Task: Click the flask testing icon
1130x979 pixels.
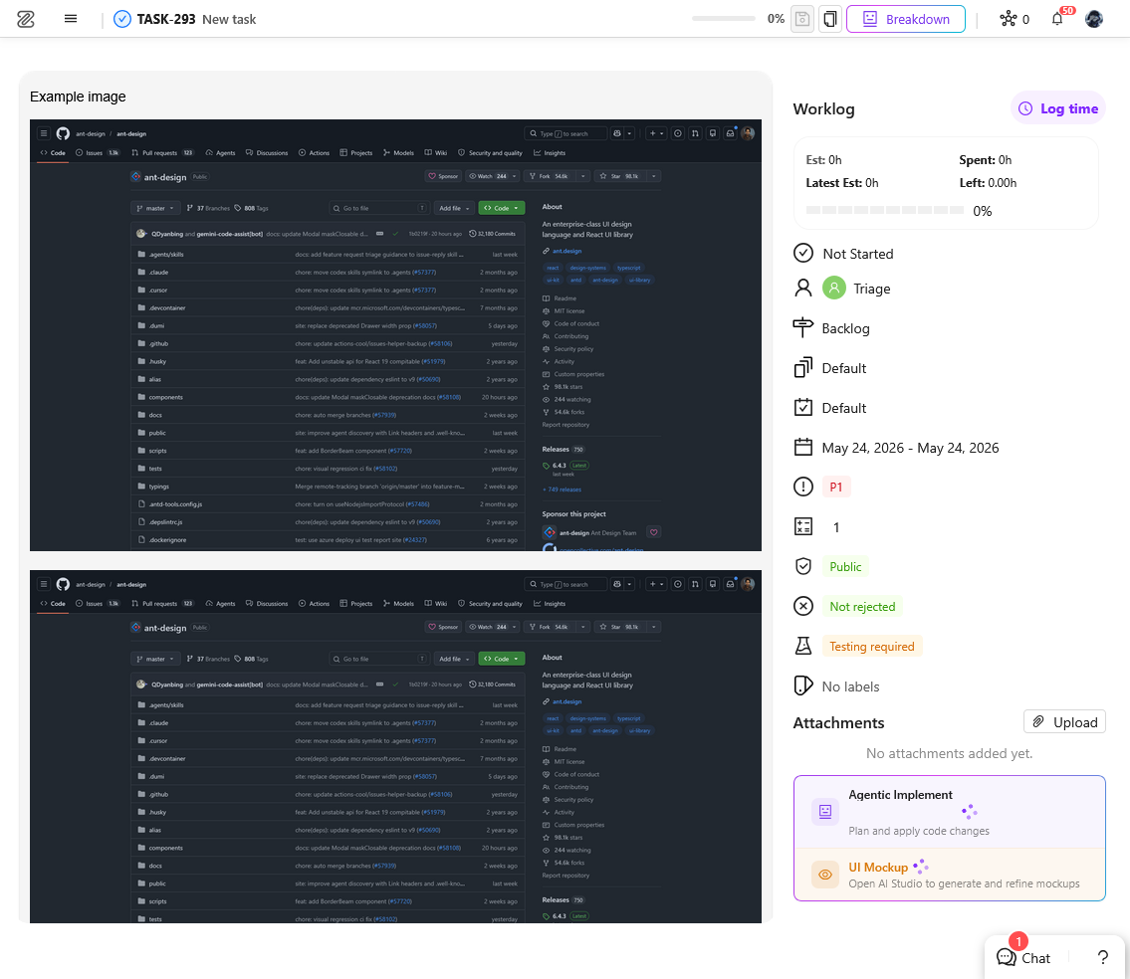Action: click(x=802, y=646)
